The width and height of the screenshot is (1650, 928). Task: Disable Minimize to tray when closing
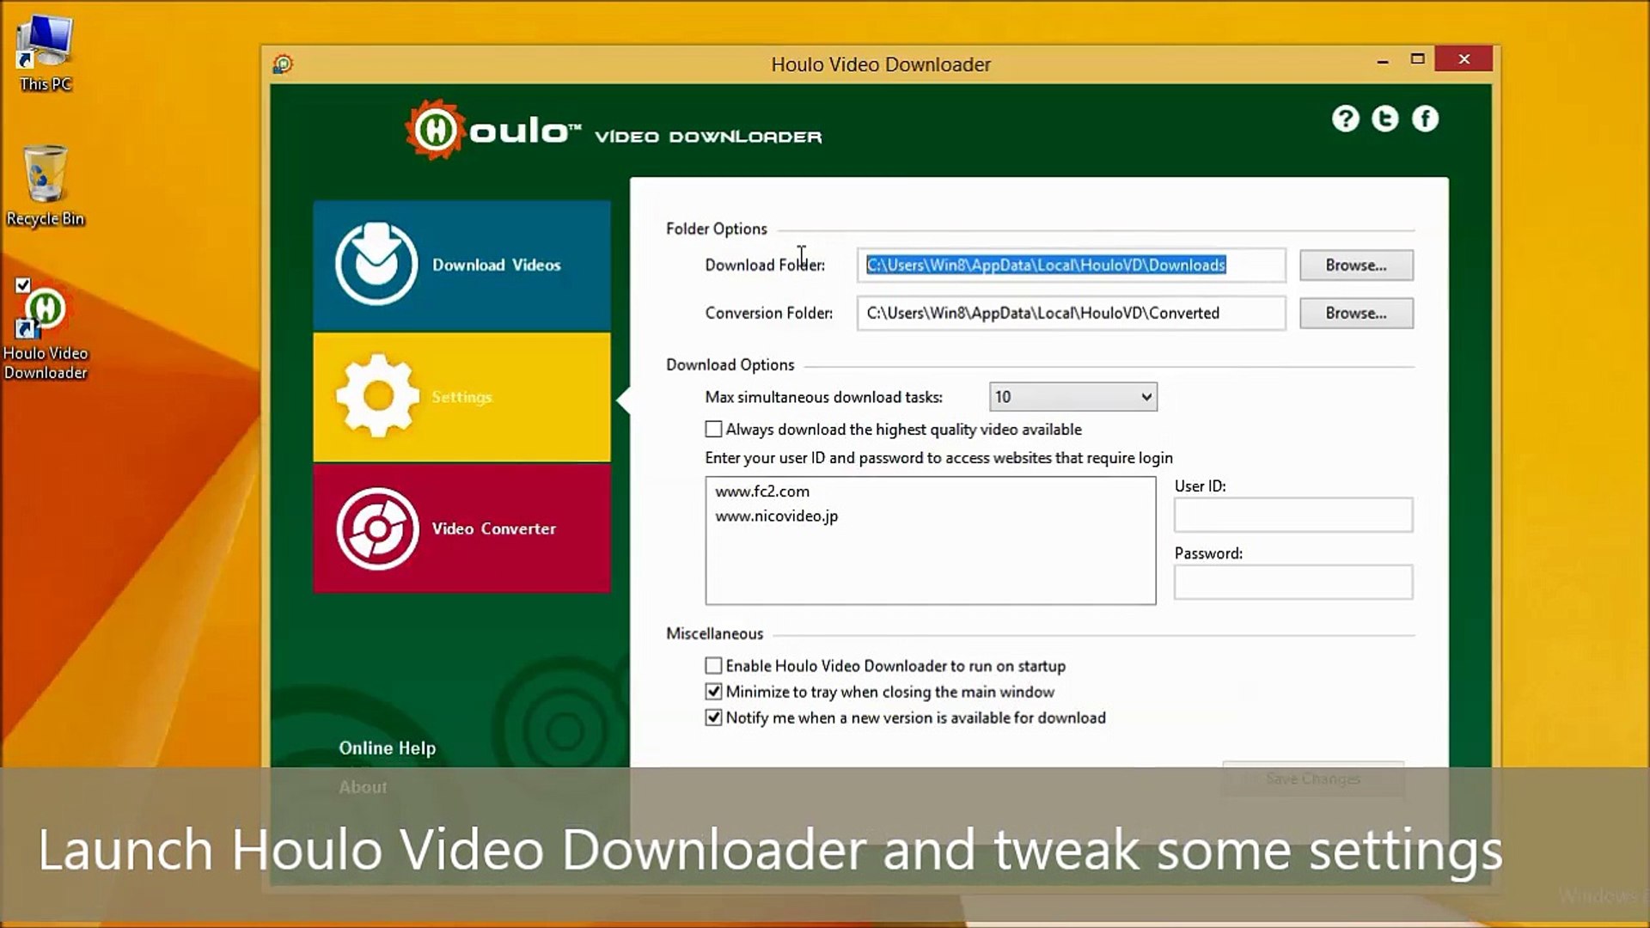713,692
